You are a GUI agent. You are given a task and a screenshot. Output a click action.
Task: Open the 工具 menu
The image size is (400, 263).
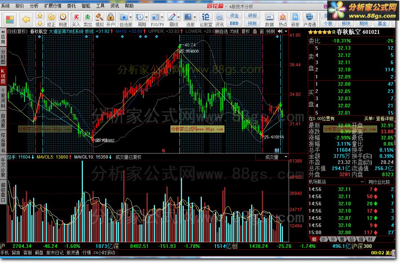coord(100,6)
